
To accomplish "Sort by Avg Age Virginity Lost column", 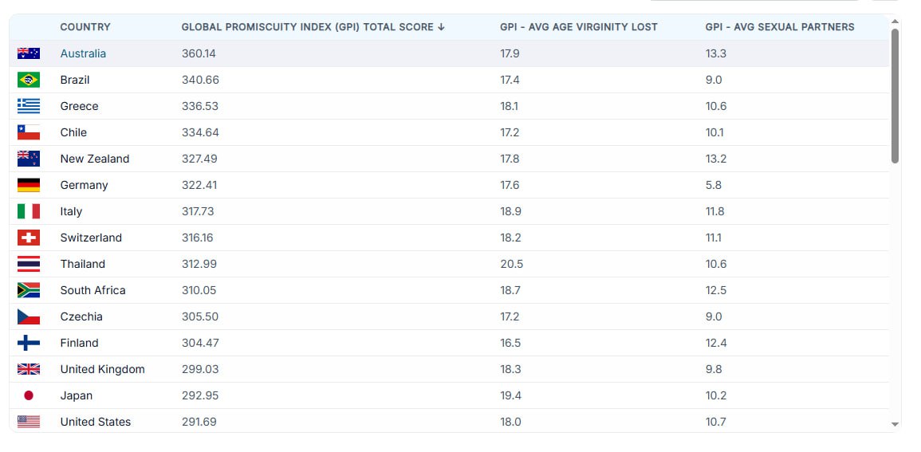I will [578, 27].
